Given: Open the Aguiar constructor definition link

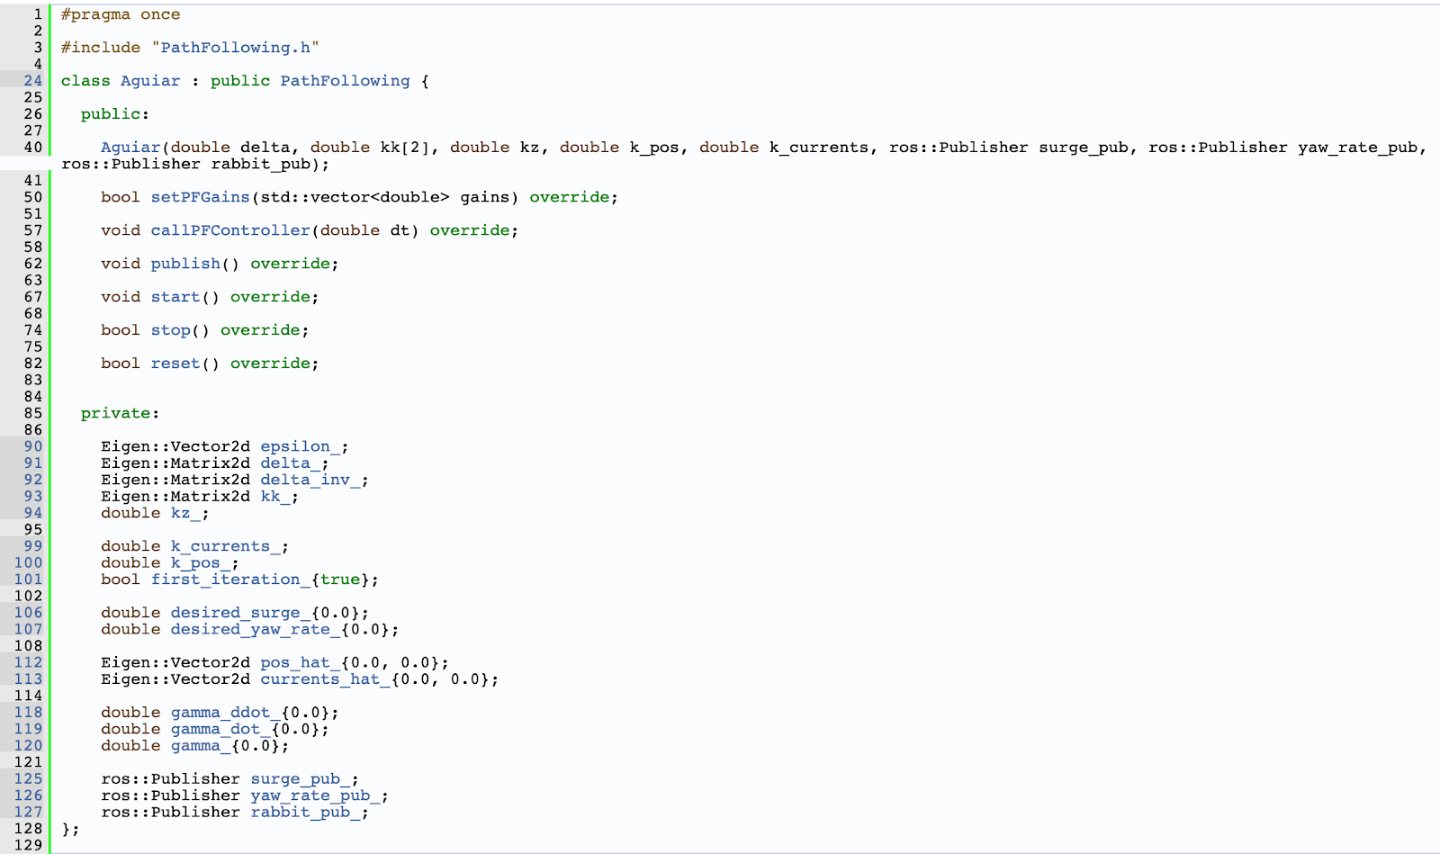Looking at the screenshot, I should [130, 148].
